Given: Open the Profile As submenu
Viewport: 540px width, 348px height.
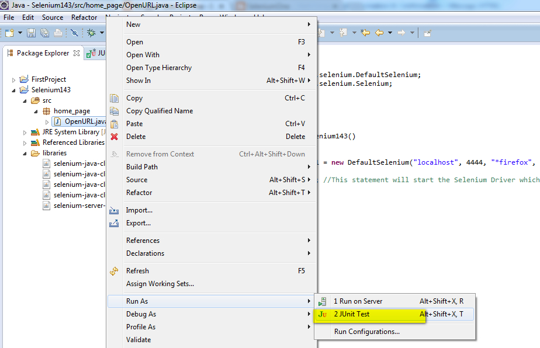Looking at the screenshot, I should 211,327.
